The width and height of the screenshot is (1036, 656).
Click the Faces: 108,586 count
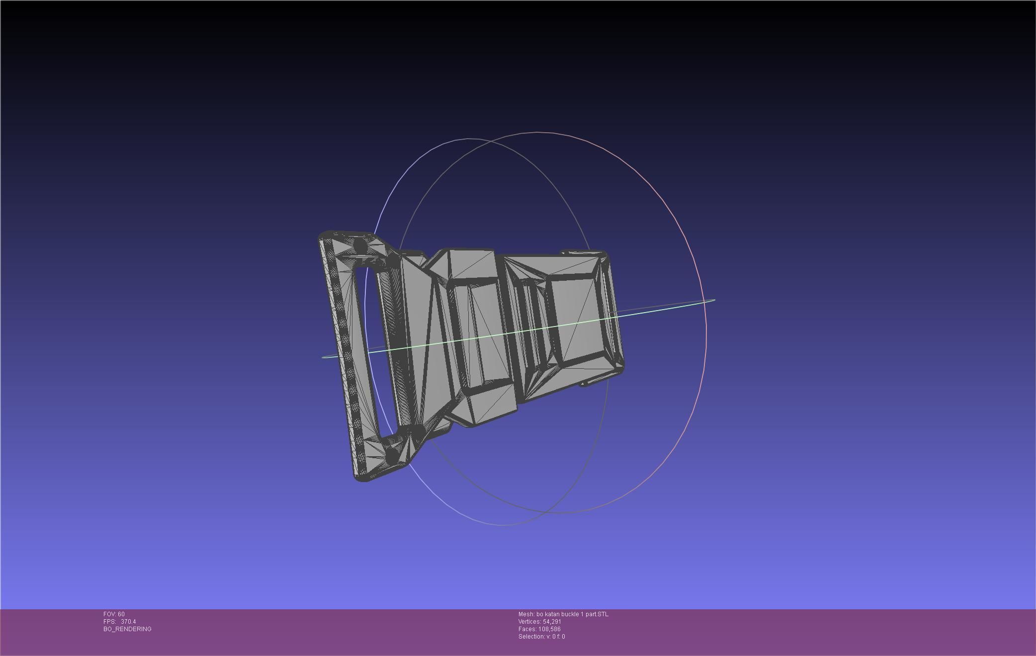point(539,629)
